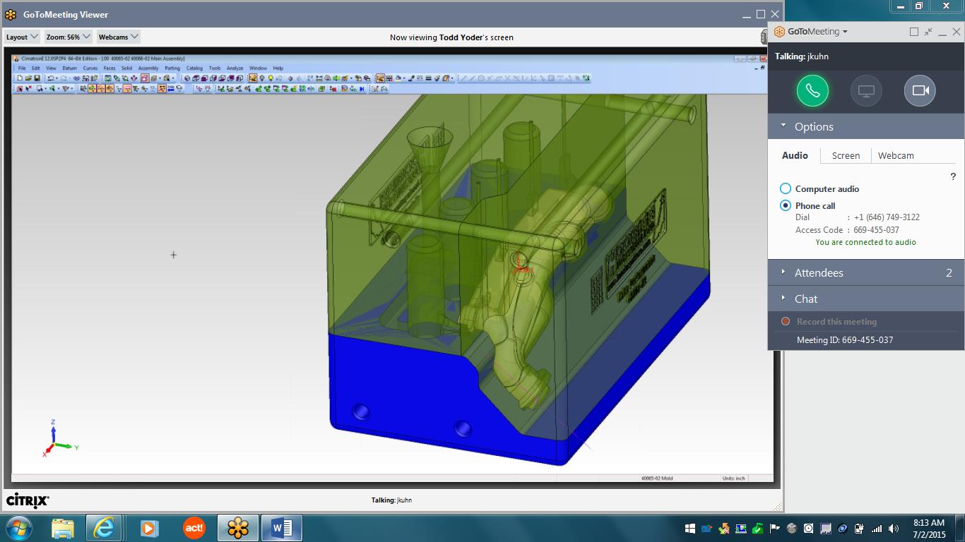Viewport: 965px width, 542px height.
Task: Click the battery power plug tray icon
Action: point(859,529)
